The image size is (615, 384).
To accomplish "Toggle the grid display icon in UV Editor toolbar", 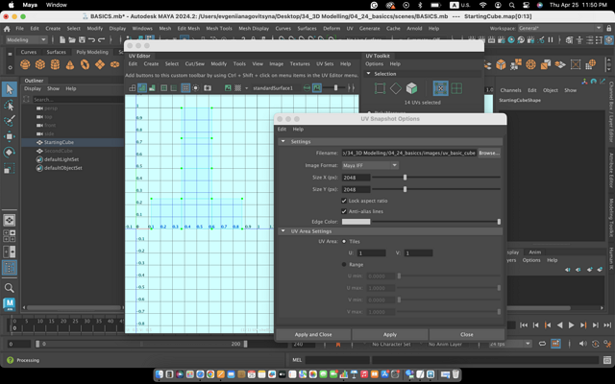I will coord(185,87).
